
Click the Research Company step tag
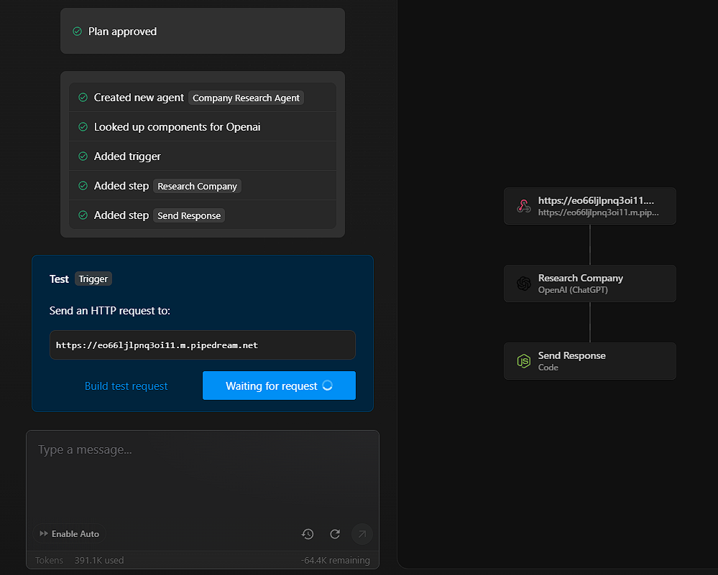point(197,186)
